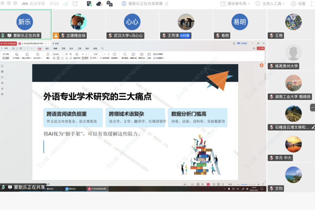Open the Annotate tab in WPS ribbon
This screenshot has width=315, height=210.
[x=71, y=48]
